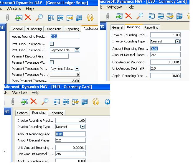Click red X delete icon in EUR Currency Card

tap(34, 101)
